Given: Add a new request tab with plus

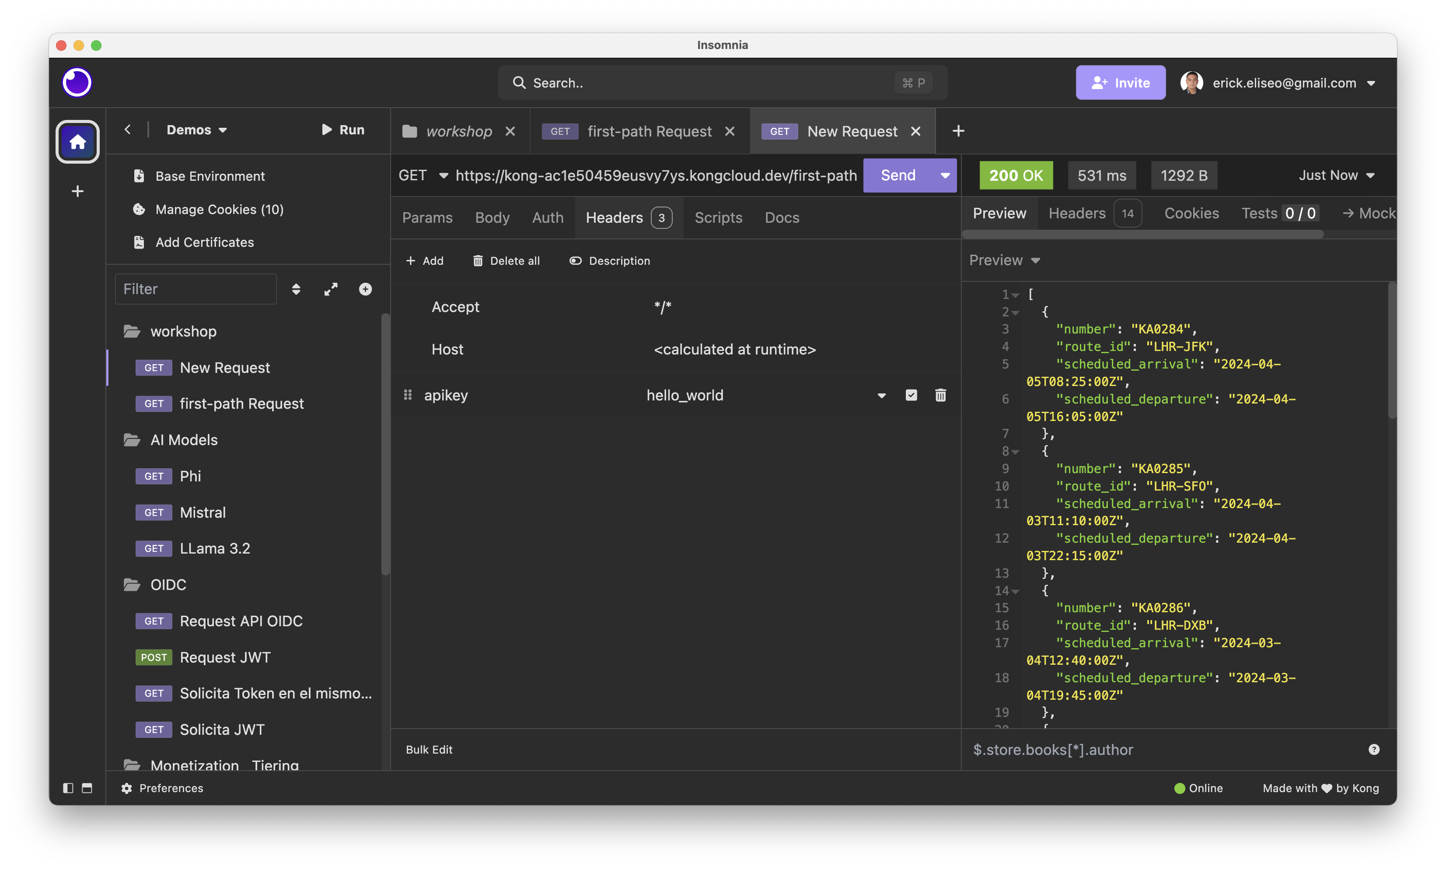Looking at the screenshot, I should point(958,131).
